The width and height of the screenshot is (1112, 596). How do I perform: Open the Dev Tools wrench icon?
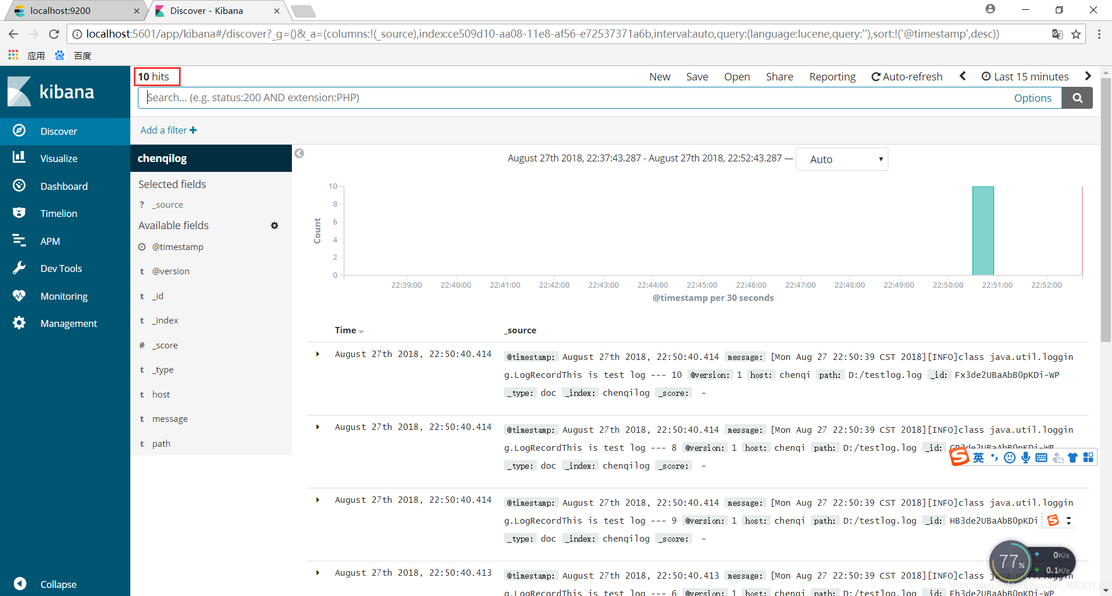point(19,267)
